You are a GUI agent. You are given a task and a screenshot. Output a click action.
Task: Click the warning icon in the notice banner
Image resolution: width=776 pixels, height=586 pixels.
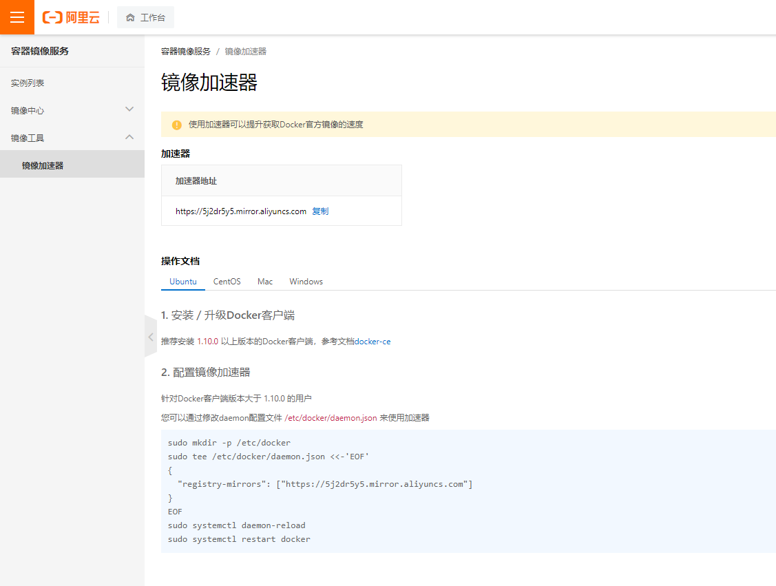click(x=177, y=125)
